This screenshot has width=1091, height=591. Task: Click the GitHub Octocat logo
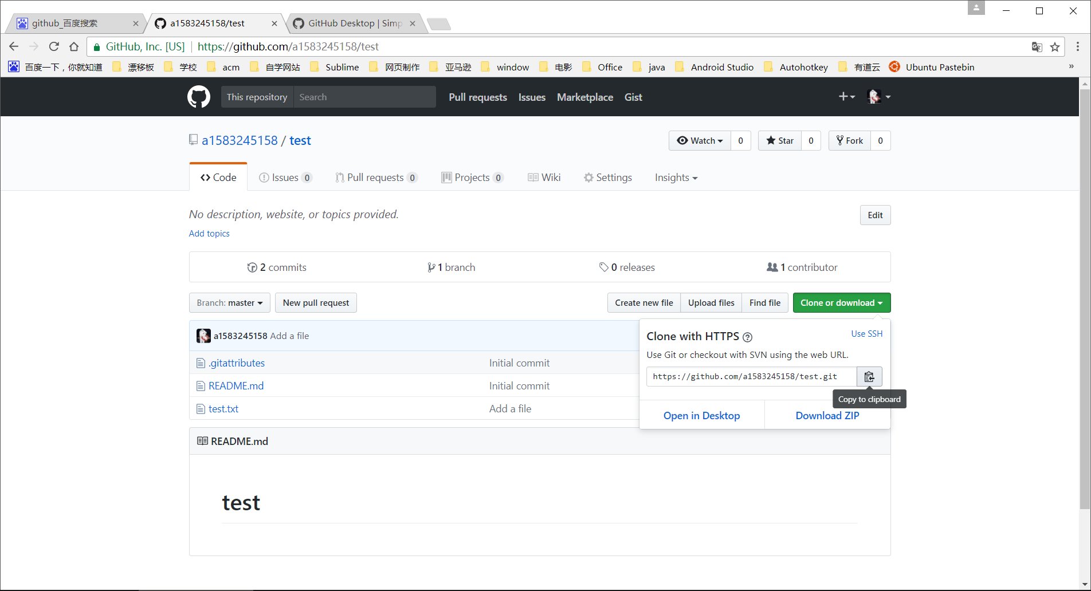tap(199, 97)
